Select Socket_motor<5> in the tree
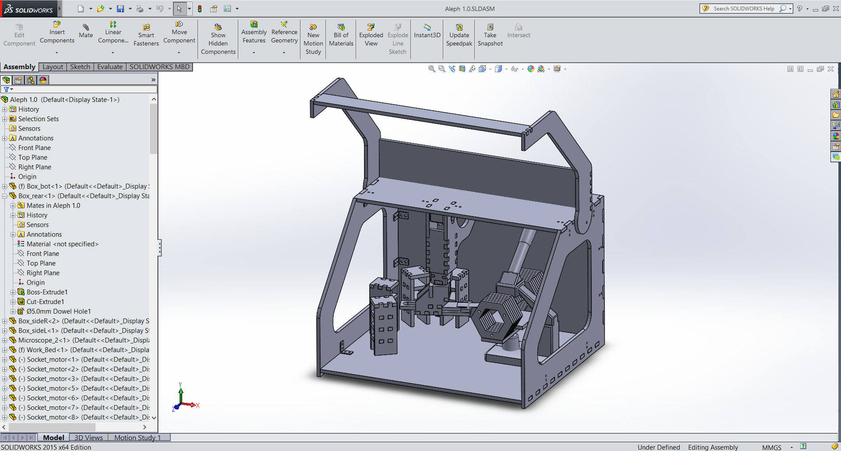 (79, 388)
